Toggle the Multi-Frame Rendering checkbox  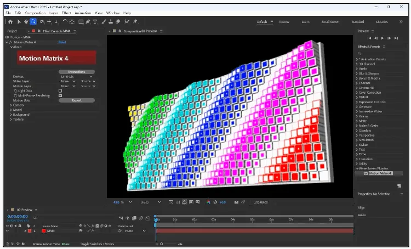coord(60,95)
